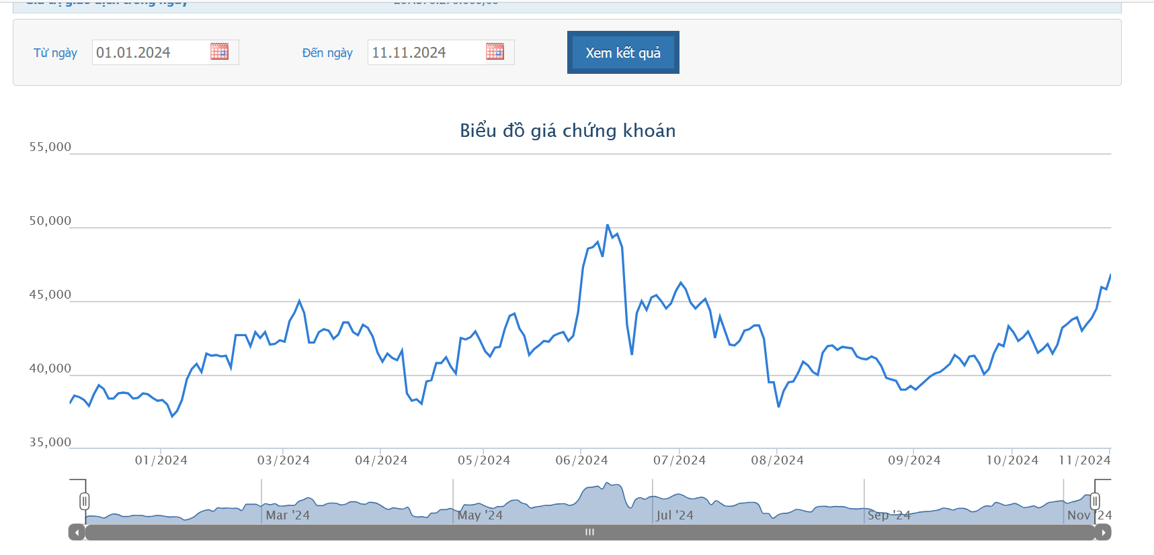The width and height of the screenshot is (1154, 555).
Task: Open the calendar picker for the 'Đến ngày' date
Action: point(495,52)
